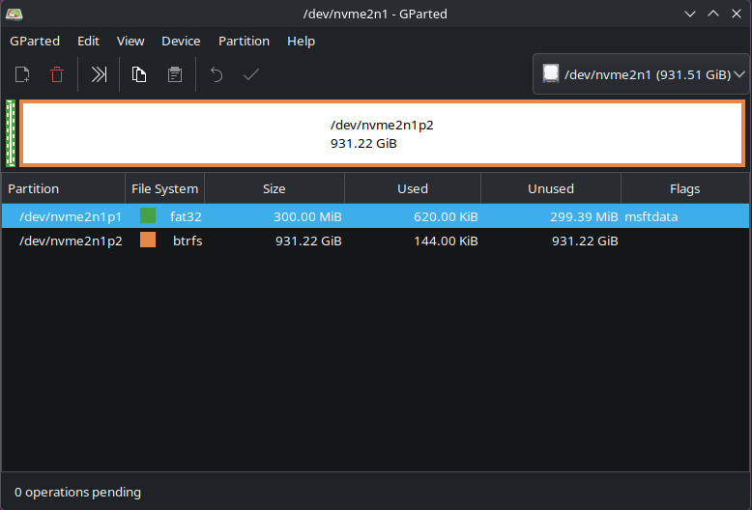Click the Copy partition toolbar icon
The image size is (752, 510).
(139, 74)
